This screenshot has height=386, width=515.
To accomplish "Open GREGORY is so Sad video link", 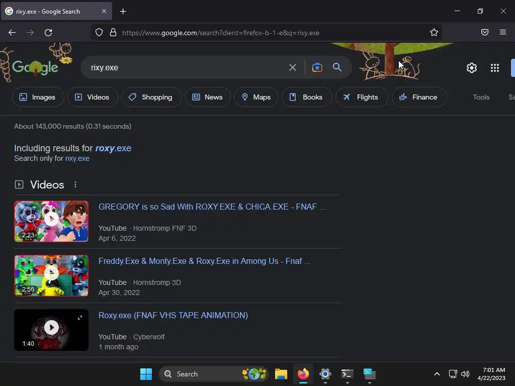I will pos(212,207).
